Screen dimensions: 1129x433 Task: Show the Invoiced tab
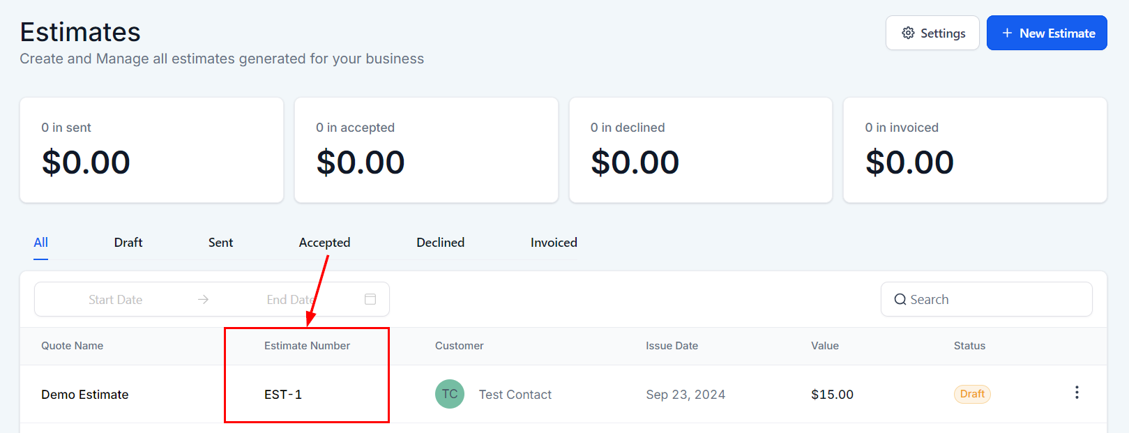(554, 243)
